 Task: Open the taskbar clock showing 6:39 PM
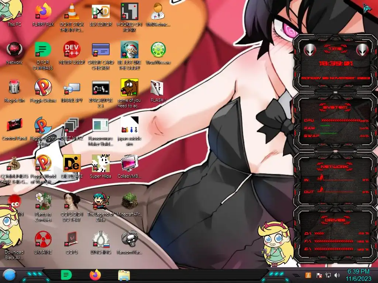[x=358, y=275]
